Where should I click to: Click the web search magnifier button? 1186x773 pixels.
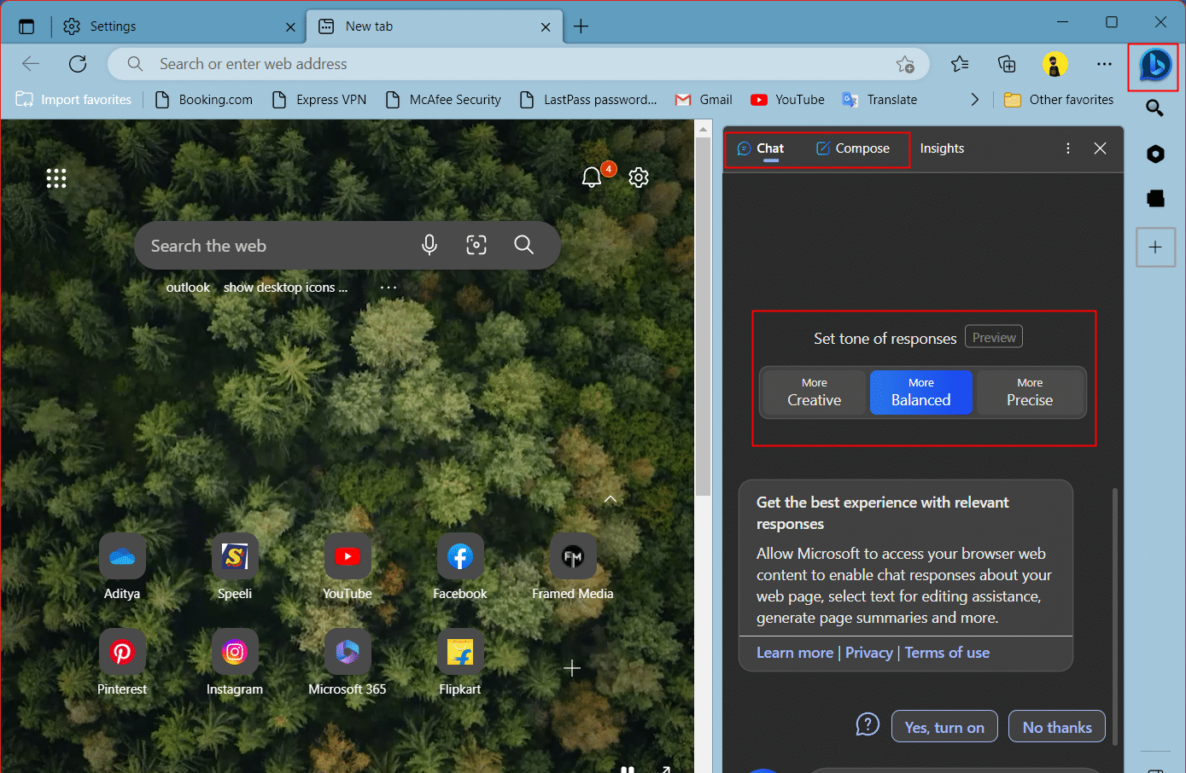tap(523, 246)
